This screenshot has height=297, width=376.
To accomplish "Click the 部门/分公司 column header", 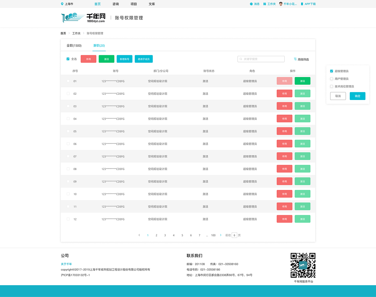I will [161, 71].
